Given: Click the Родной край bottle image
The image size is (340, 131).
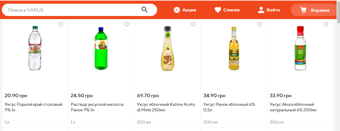Looking at the screenshot, I should tap(34, 49).
